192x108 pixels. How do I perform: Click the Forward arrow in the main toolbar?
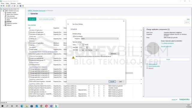pyautogui.click(x=4, y=6)
